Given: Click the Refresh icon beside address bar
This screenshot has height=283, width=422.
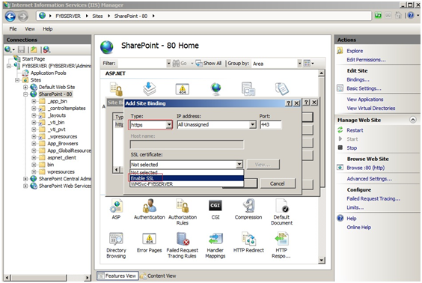Looking at the screenshot, I should click(378, 16).
